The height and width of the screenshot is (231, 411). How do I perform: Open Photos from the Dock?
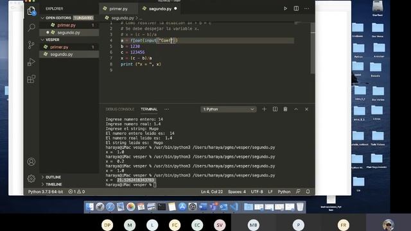click(130, 207)
